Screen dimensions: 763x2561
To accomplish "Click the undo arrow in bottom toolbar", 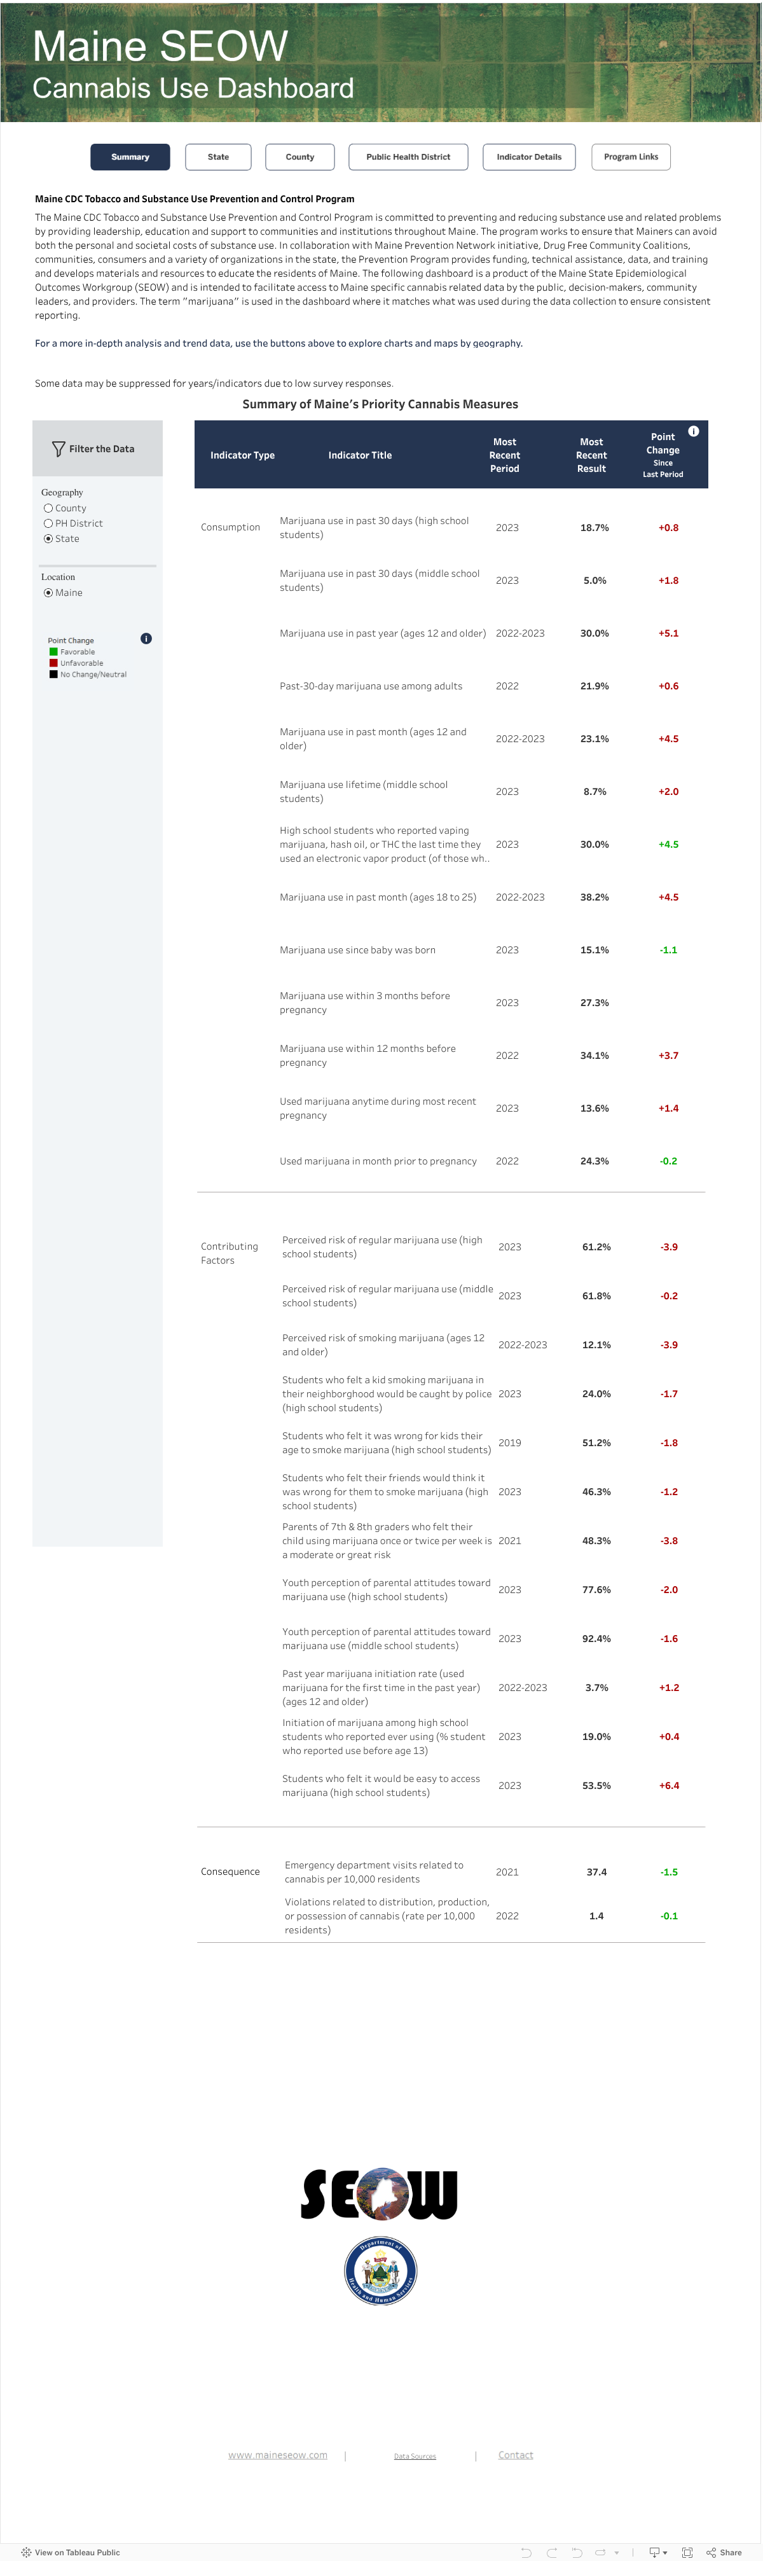I will 526,2552.
